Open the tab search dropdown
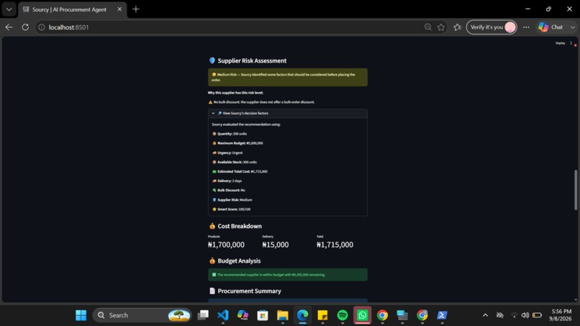580x326 pixels. pyautogui.click(x=9, y=9)
